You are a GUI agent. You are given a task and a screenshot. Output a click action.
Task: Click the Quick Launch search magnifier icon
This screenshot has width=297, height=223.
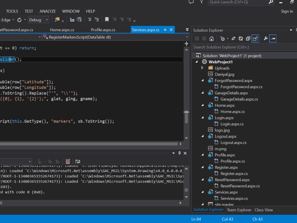pos(271,2)
